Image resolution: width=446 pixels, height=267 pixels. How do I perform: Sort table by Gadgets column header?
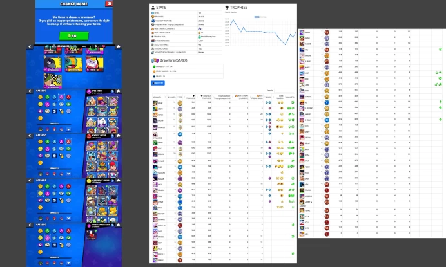(x=290, y=97)
